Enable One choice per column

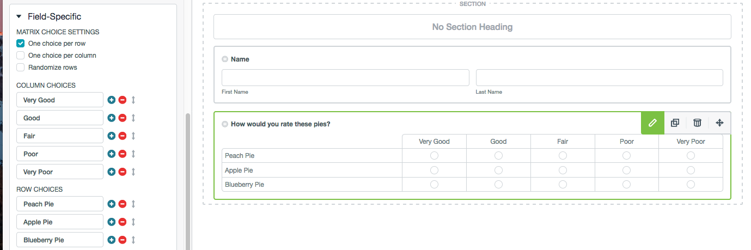21,56
